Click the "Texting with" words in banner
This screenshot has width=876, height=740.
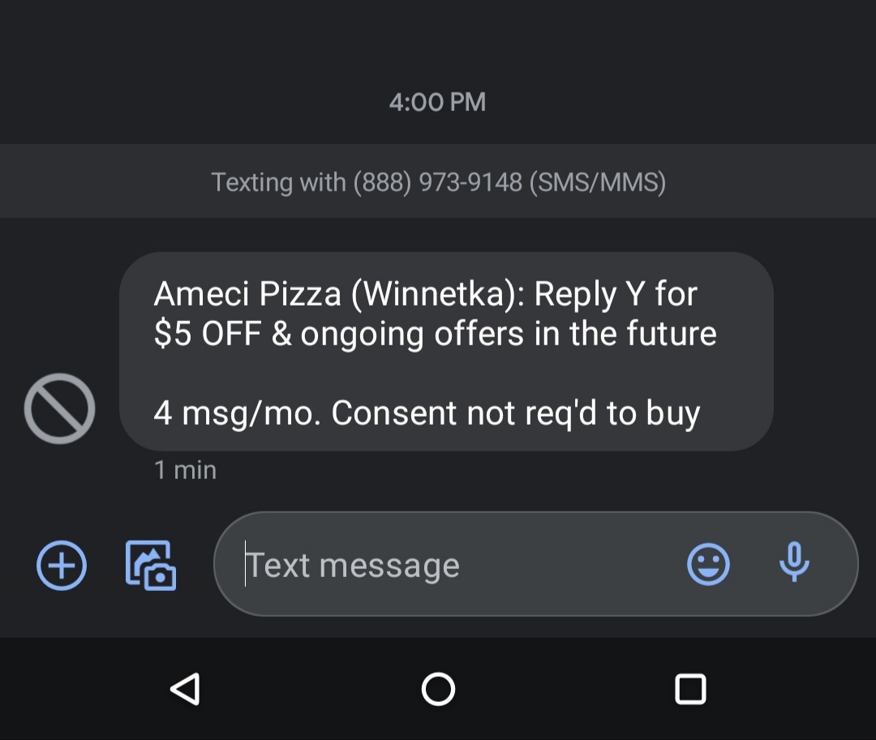[278, 182]
